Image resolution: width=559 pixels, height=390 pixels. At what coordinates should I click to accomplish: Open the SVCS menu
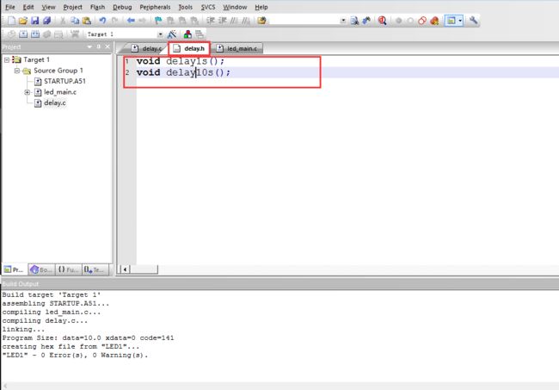[208, 7]
